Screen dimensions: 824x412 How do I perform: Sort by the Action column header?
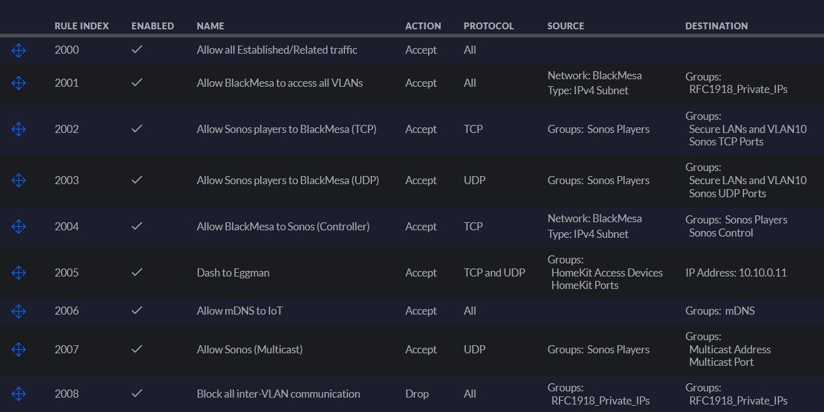pyautogui.click(x=423, y=26)
